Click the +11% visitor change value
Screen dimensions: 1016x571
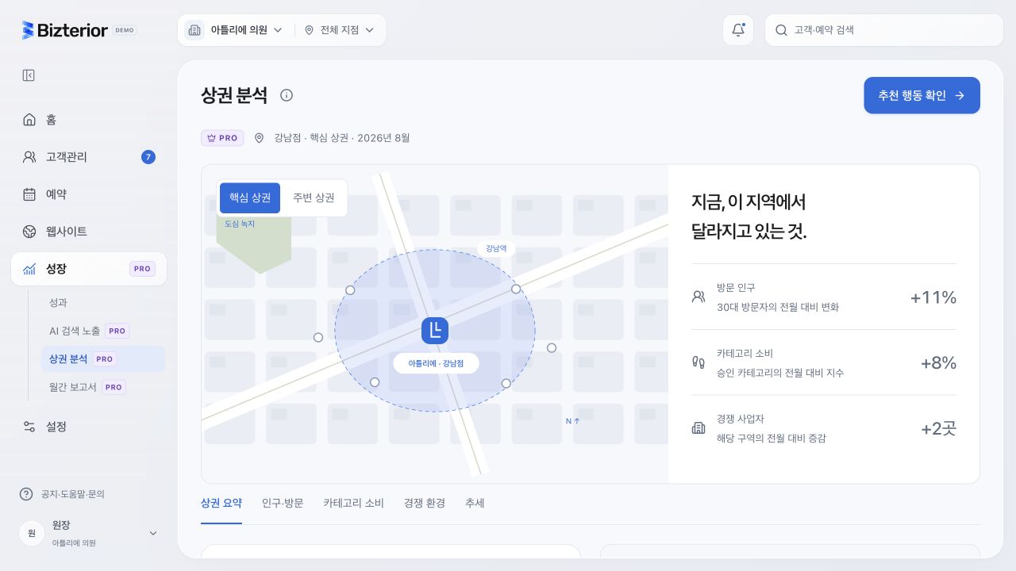coord(933,297)
